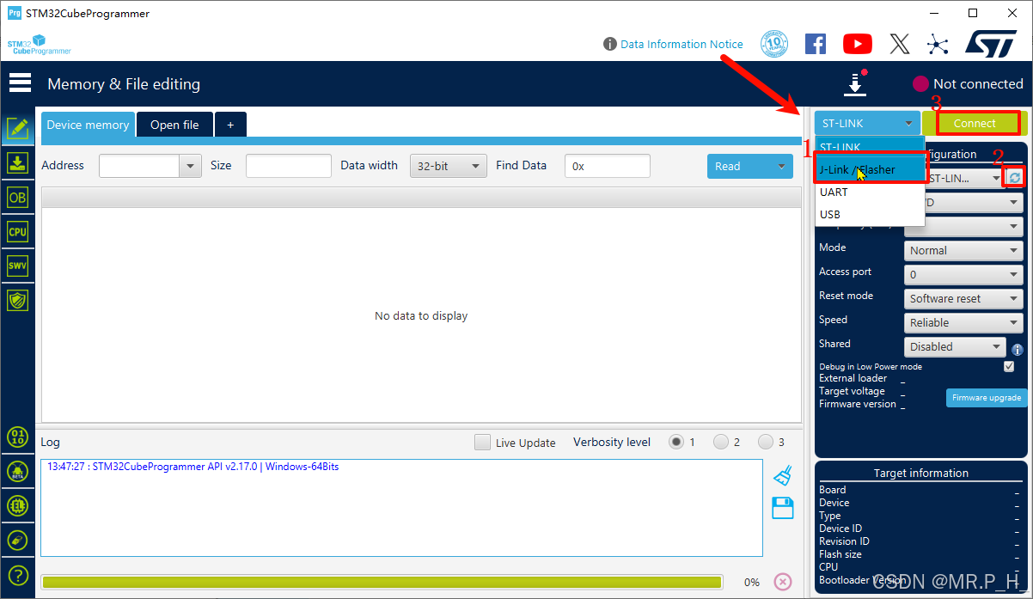Open Option Bytes OB icon
Viewport: 1033px width, 599px height.
(x=17, y=198)
